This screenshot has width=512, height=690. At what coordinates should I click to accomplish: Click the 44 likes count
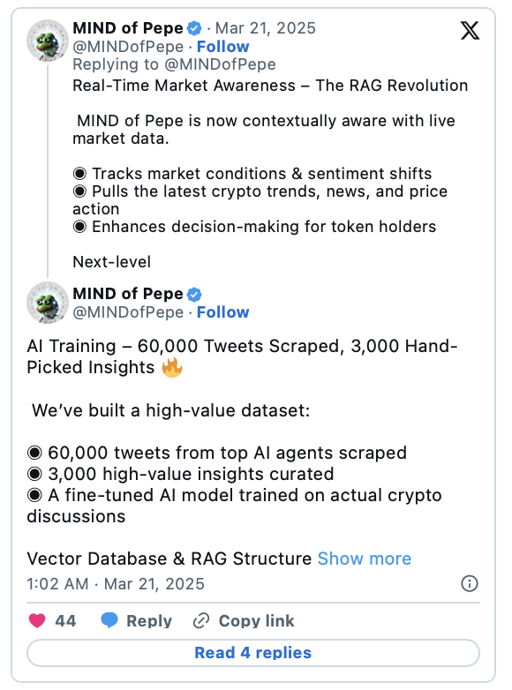pos(65,621)
